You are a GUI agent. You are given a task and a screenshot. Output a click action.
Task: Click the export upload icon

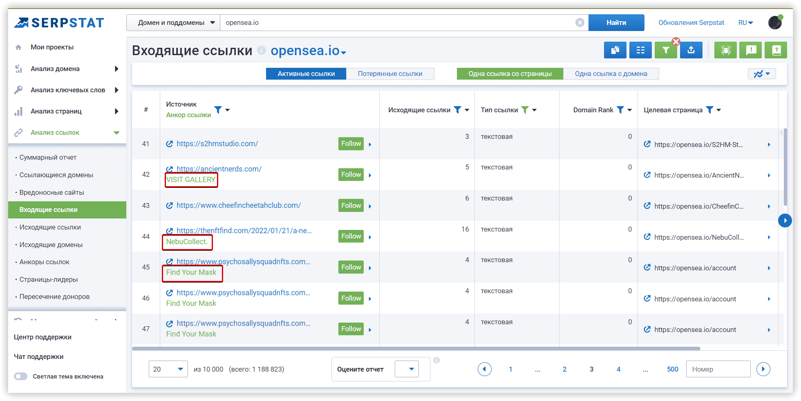coord(691,50)
